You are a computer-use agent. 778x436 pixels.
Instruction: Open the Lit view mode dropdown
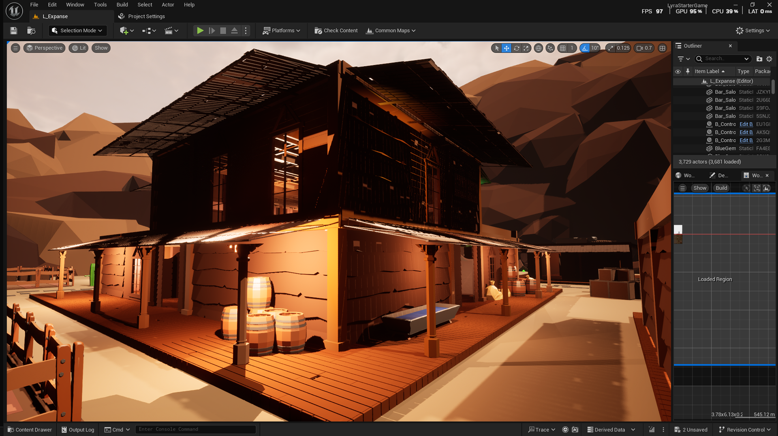tap(79, 48)
